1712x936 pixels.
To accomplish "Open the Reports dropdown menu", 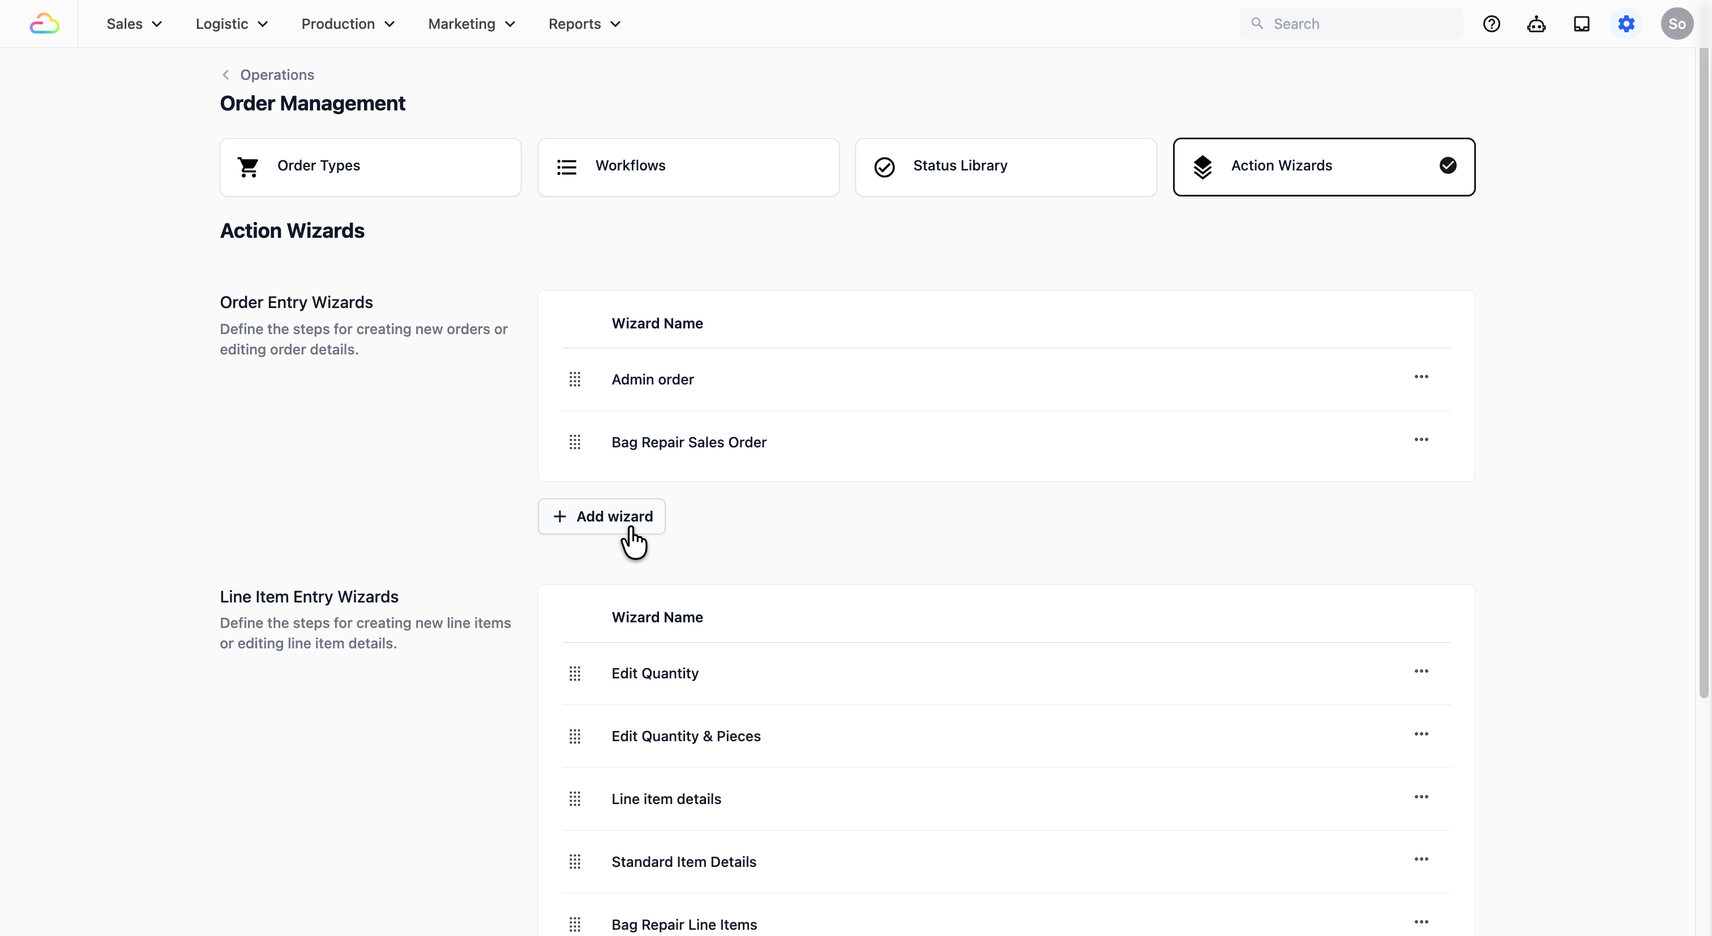I will coord(584,24).
